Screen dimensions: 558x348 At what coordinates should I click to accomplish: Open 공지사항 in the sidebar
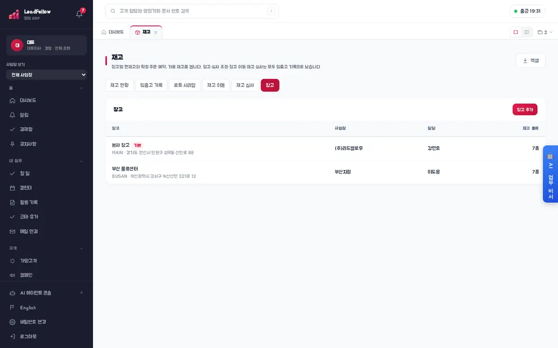point(46,144)
